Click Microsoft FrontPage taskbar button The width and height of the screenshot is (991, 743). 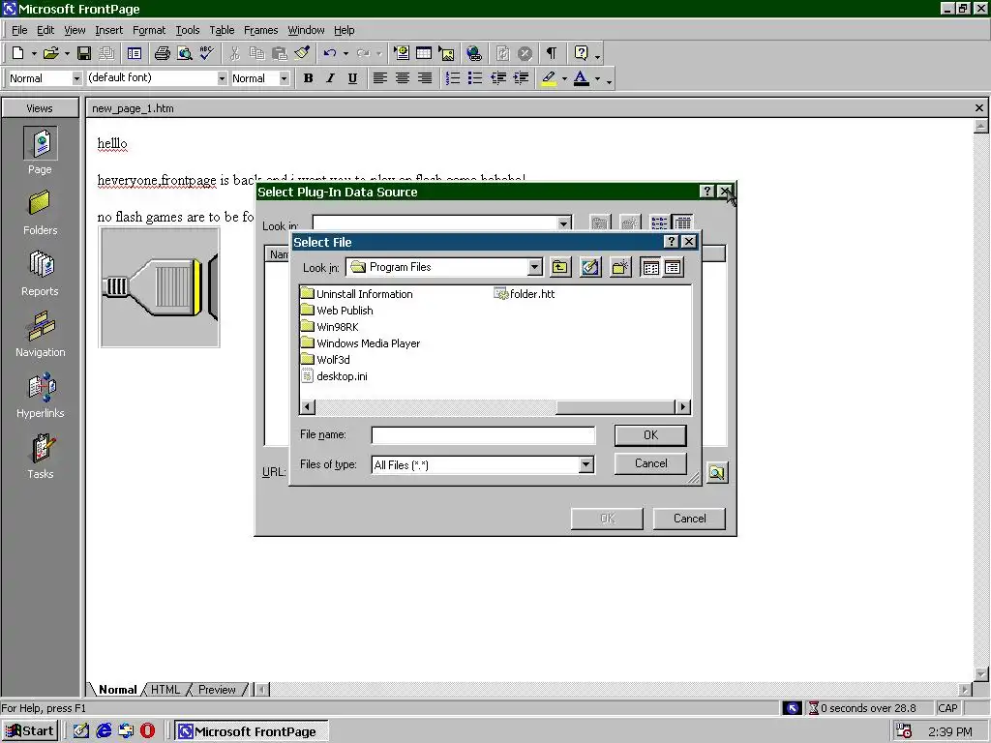251,731
